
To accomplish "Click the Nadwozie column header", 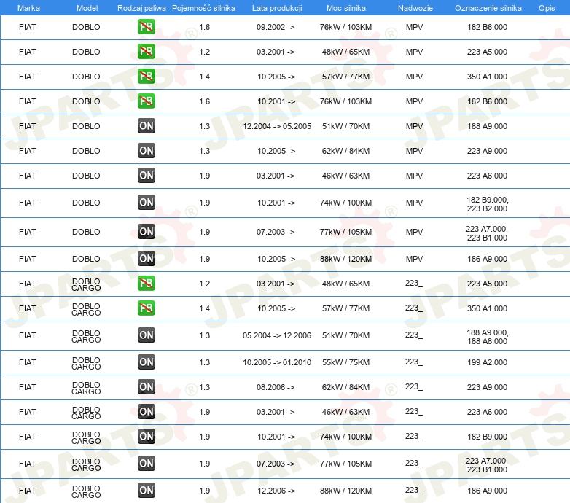I will click(415, 8).
